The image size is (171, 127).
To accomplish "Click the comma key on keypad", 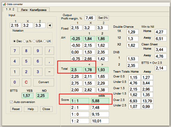I will [x=49, y=61].
